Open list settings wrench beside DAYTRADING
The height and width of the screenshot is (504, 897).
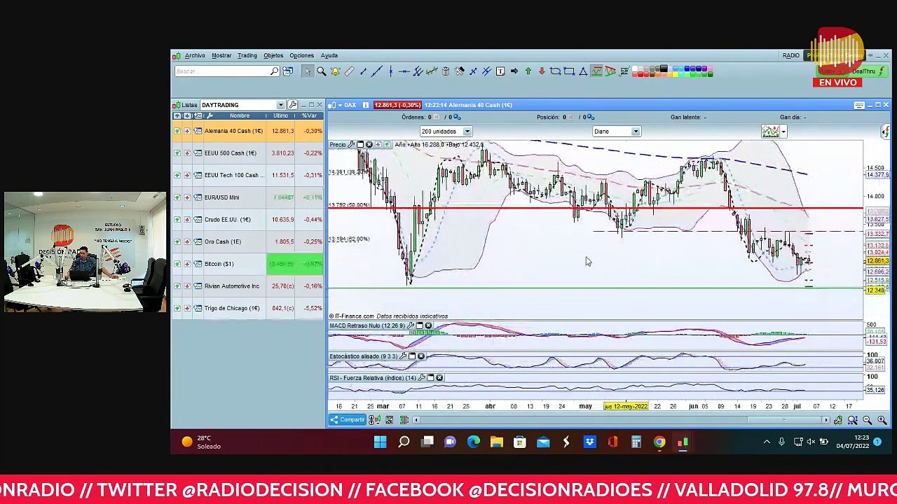point(293,105)
